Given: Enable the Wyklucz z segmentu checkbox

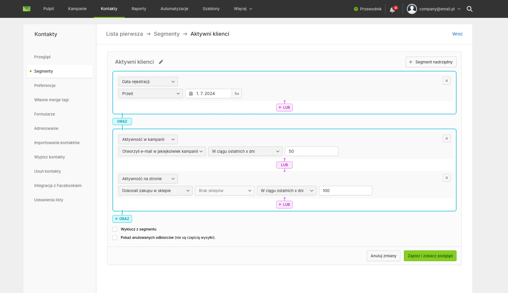Looking at the screenshot, I should coord(115,229).
